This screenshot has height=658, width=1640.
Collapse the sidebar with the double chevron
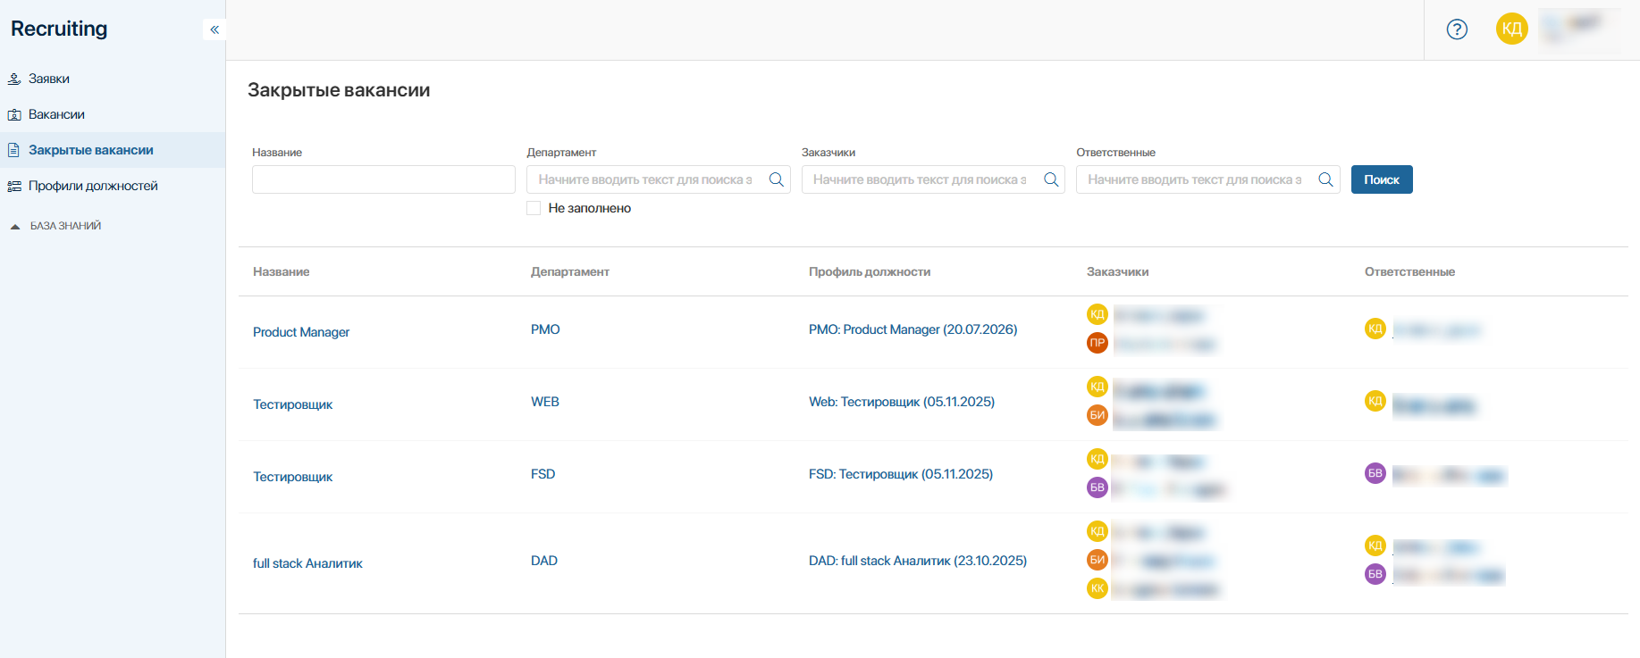(x=214, y=29)
